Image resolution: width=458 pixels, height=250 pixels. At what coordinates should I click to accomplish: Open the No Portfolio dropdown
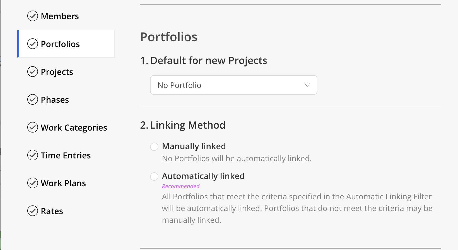pos(234,85)
